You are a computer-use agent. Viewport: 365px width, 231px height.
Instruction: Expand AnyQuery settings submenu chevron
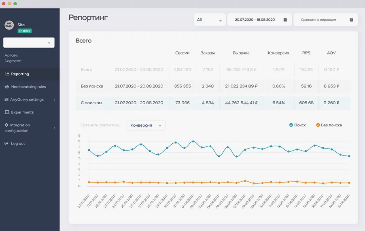[55, 100]
